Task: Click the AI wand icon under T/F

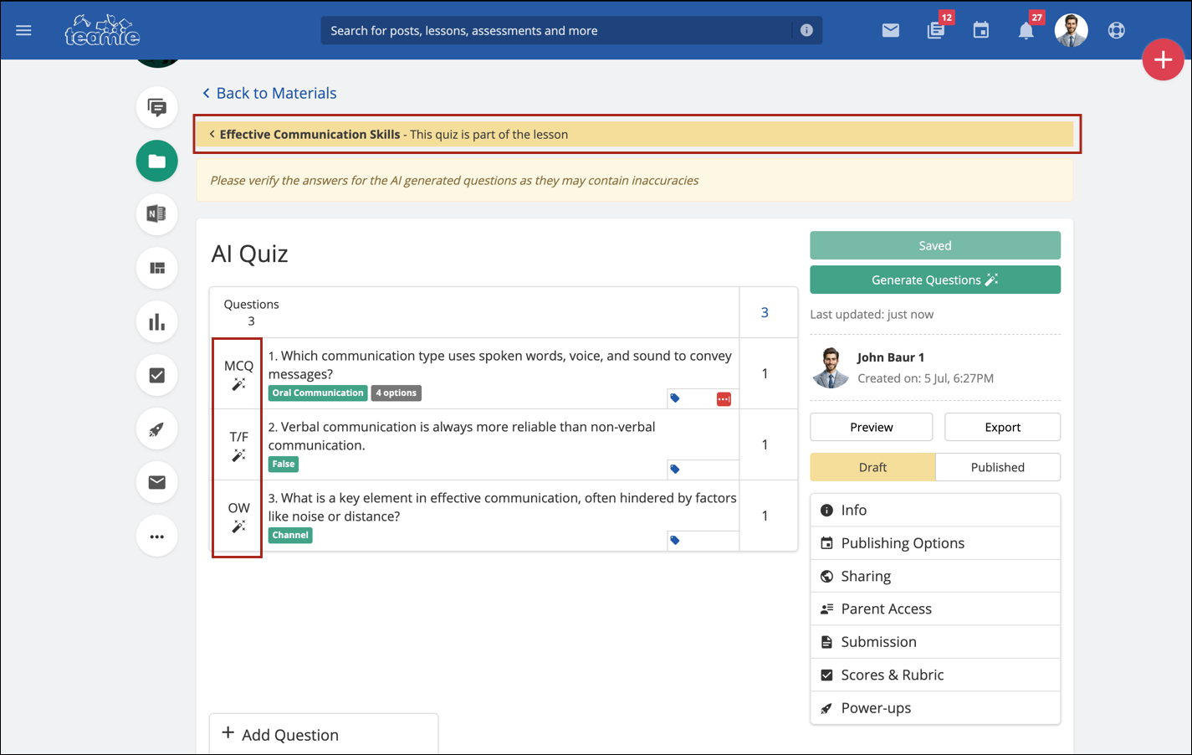Action: click(238, 455)
